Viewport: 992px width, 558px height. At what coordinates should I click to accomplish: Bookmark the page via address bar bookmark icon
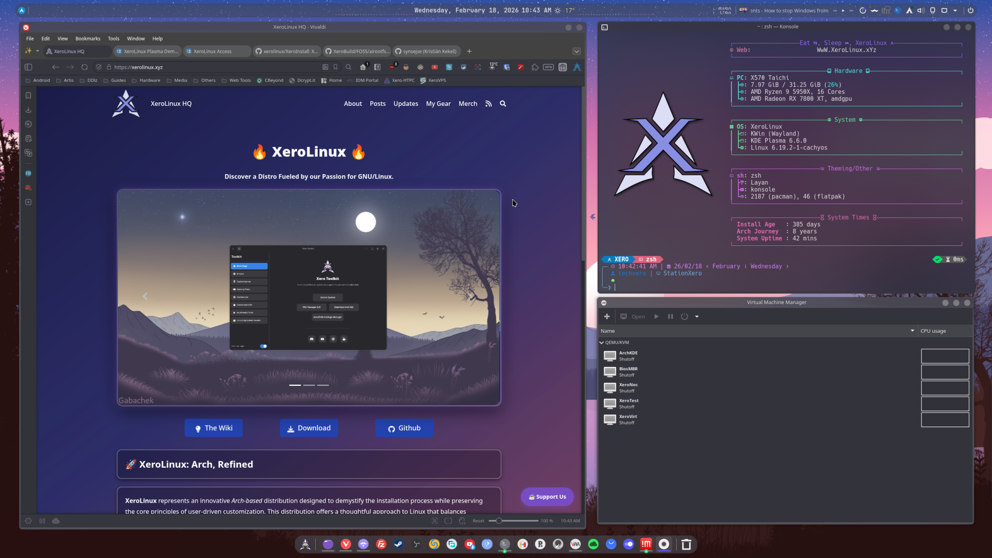pyautogui.click(x=336, y=67)
